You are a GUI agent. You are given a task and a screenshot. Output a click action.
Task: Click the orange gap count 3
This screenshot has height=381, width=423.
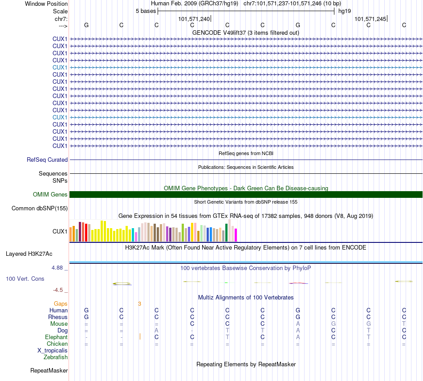pos(139,304)
